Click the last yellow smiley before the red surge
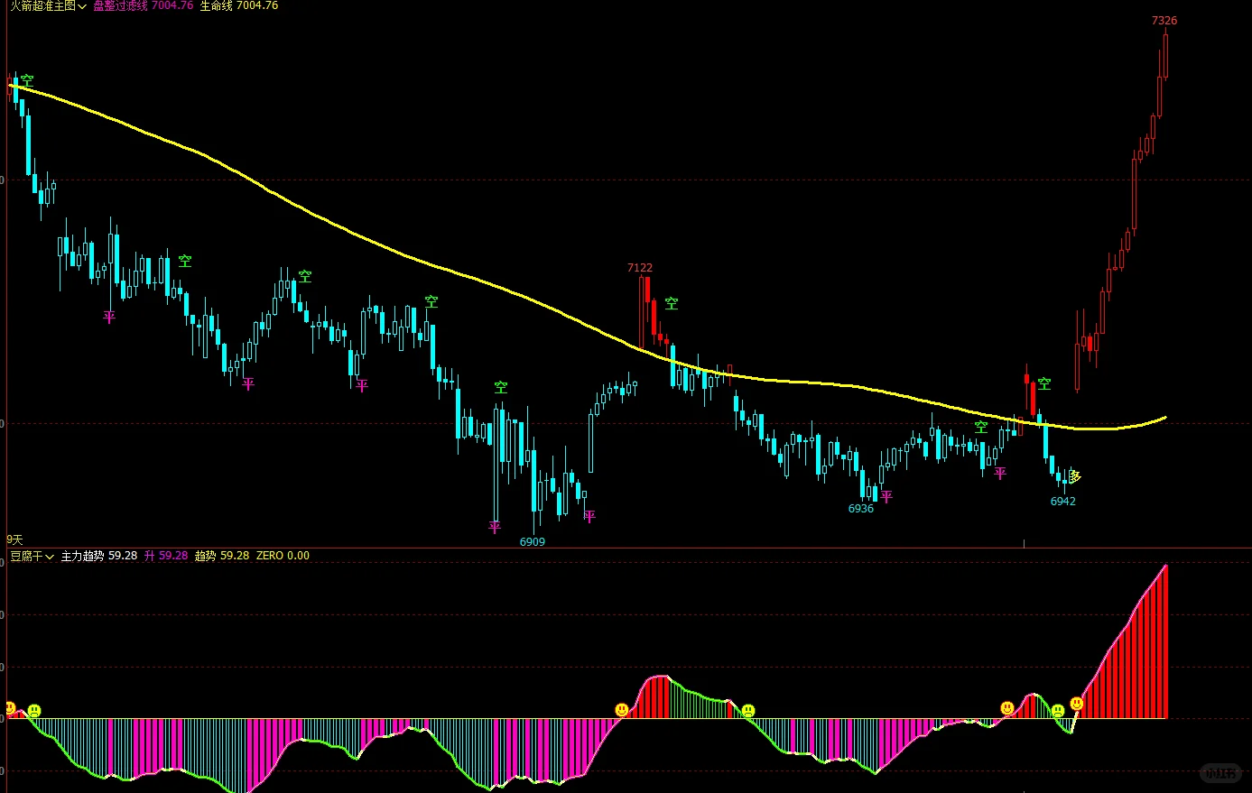Image resolution: width=1252 pixels, height=793 pixels. 1077,703
